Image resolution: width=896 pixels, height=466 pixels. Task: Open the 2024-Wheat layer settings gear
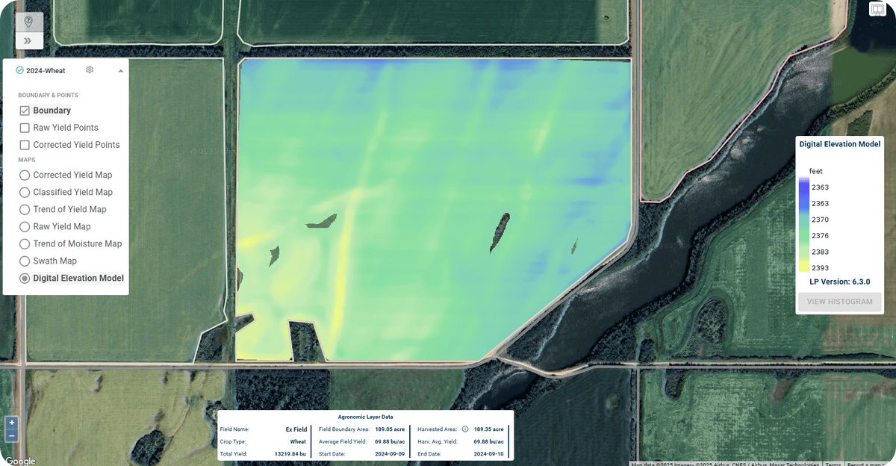[90, 69]
